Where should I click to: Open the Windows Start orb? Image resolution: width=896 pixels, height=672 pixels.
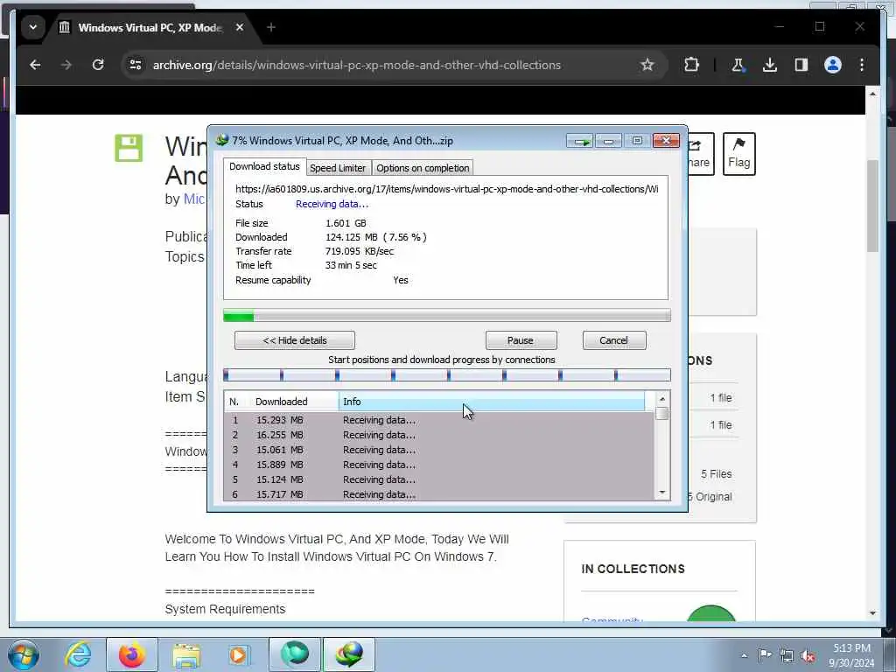pos(23,654)
